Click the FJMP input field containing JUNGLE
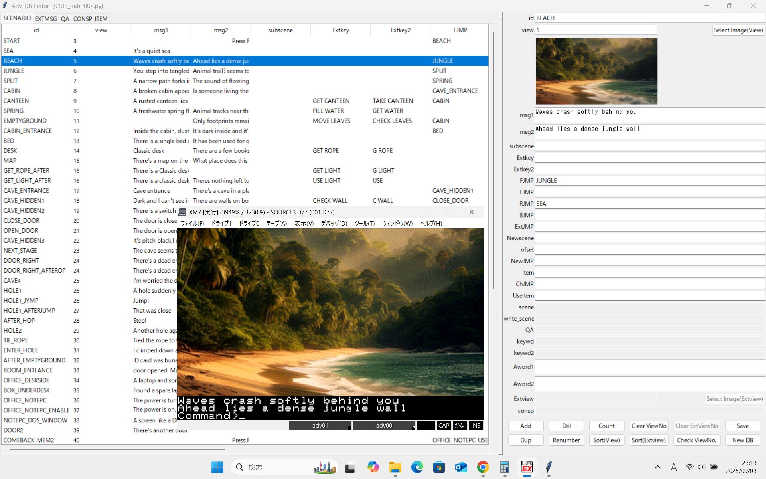 [650, 181]
